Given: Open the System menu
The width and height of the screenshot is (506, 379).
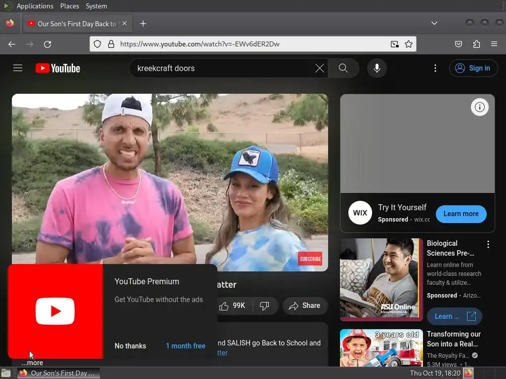Looking at the screenshot, I should (96, 6).
